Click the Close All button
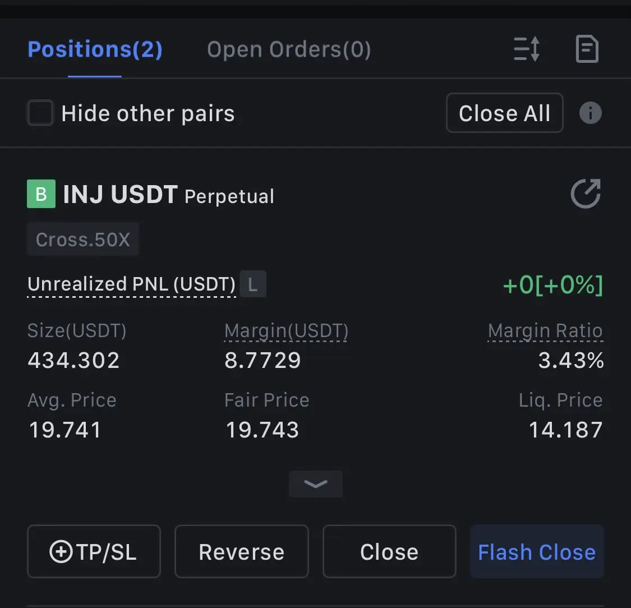This screenshot has width=631, height=608. (504, 113)
